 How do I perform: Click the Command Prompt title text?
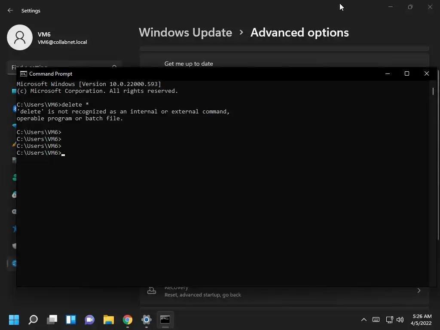click(x=51, y=74)
